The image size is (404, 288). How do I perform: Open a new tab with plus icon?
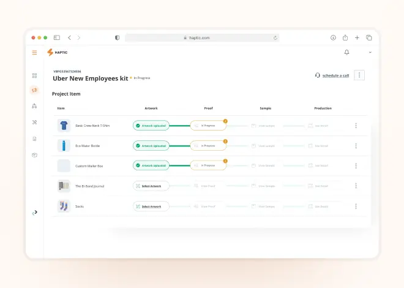(357, 37)
